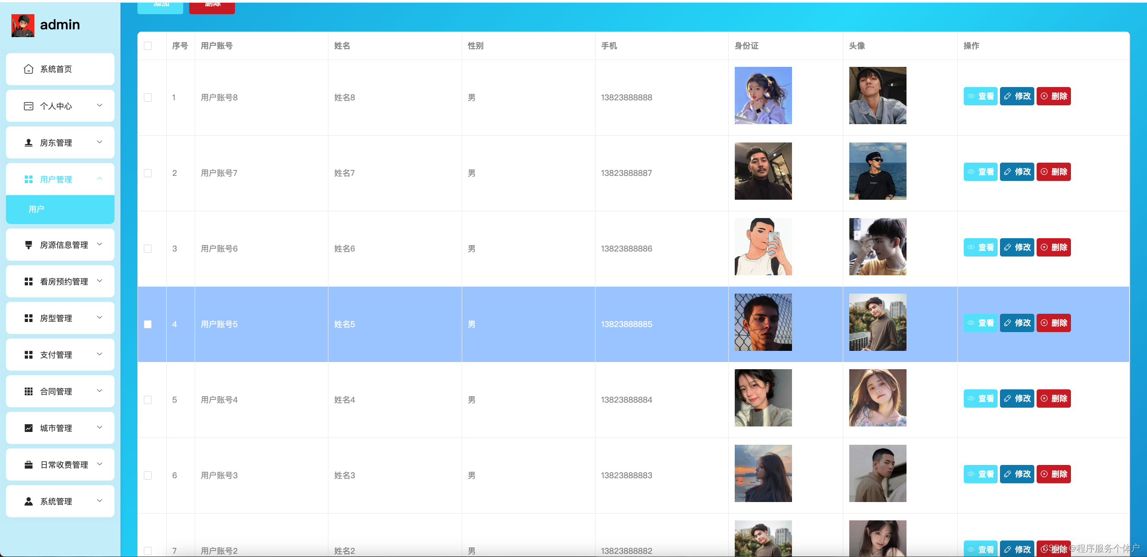
Task: Click the briefcase icon beside 日常收费管理
Action: click(x=28, y=464)
